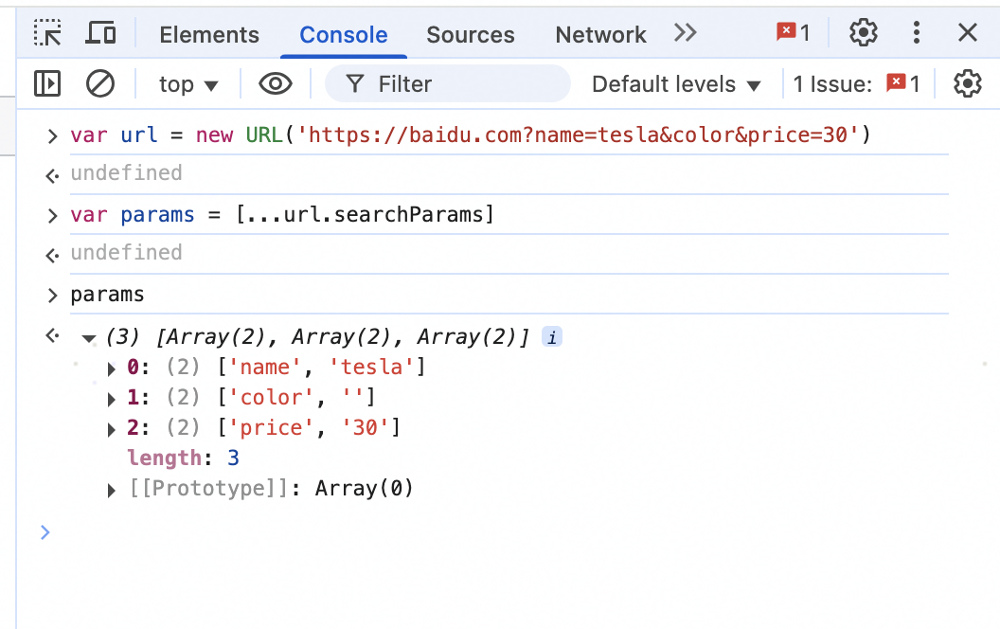This screenshot has height=629, width=1000.
Task: Clear the console
Action: click(x=100, y=83)
